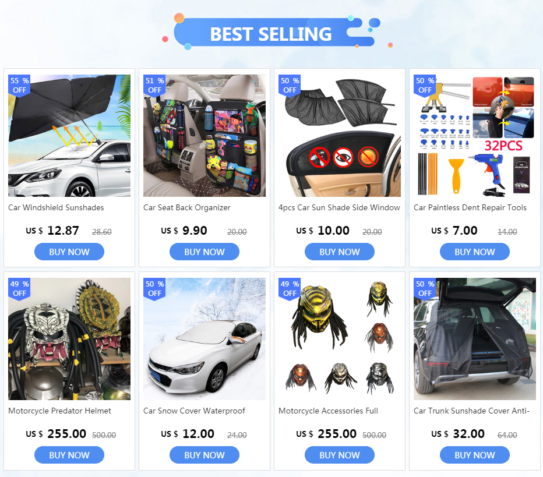Click the Motorcycle Accessories Full helmet image

click(x=339, y=339)
